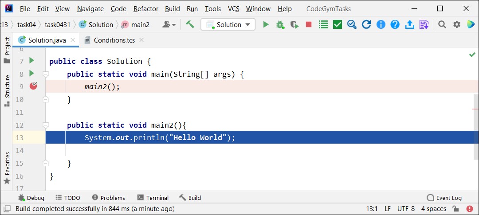Screen dimensions: 479x215
Task: Open the Build tool window
Action: click(x=190, y=198)
